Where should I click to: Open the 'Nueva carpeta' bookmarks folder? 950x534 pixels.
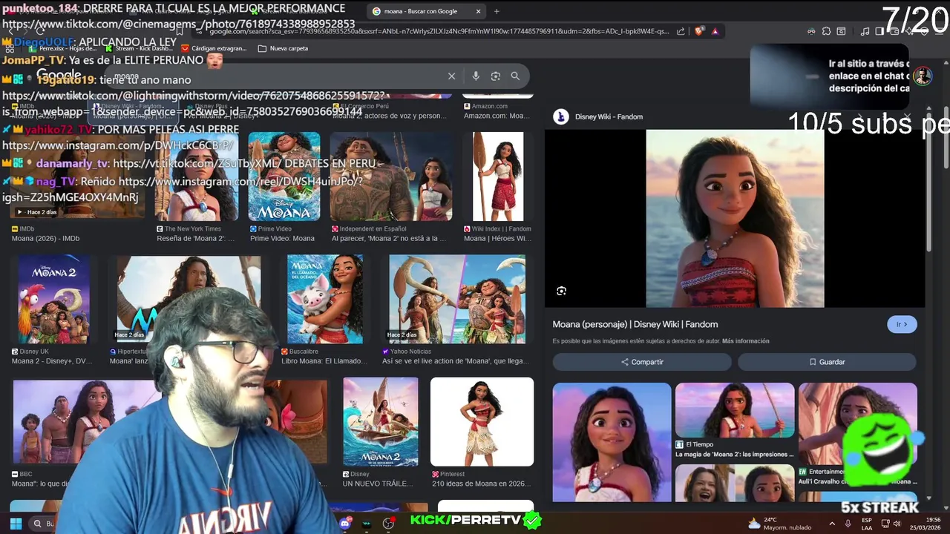pos(283,48)
